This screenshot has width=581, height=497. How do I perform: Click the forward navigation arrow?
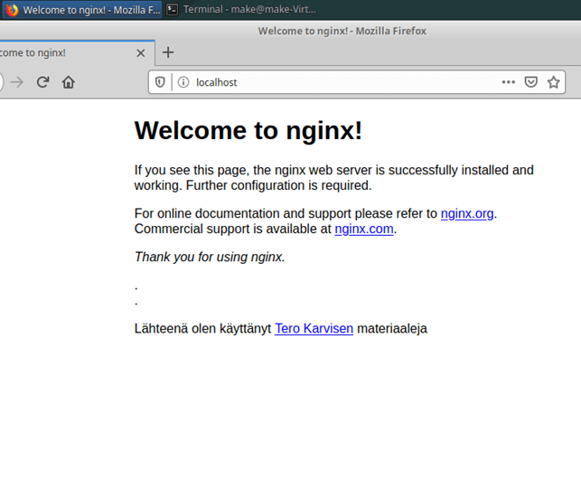pos(17,82)
